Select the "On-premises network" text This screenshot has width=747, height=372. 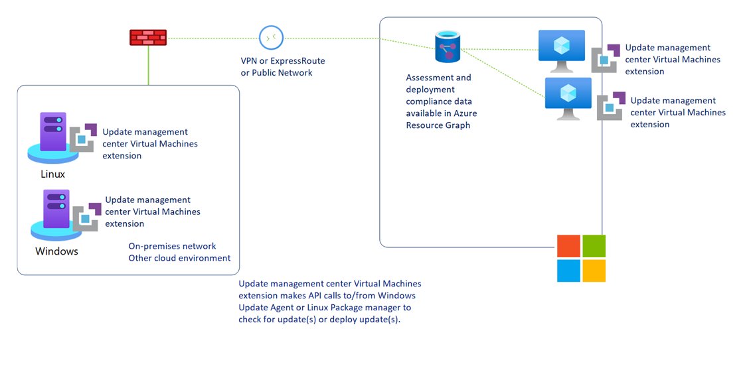point(172,246)
